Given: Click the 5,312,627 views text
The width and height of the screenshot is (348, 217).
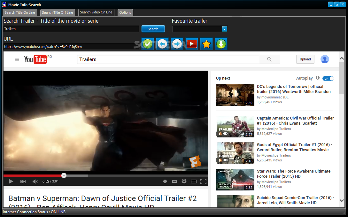Looking at the screenshot, I should tap(269, 134).
